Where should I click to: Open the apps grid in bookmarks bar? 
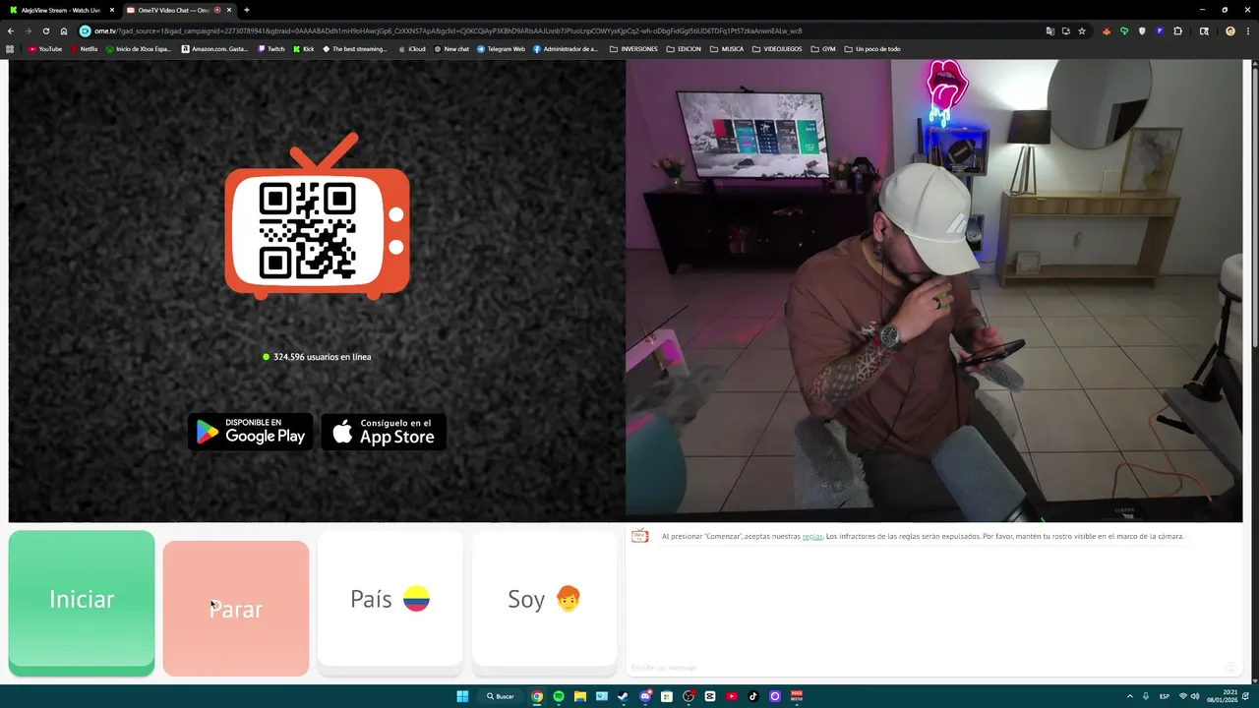11,49
